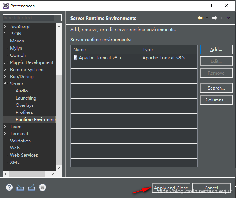The image size is (236, 198).
Task: Click the Import preferences icon
Action: pos(20,188)
